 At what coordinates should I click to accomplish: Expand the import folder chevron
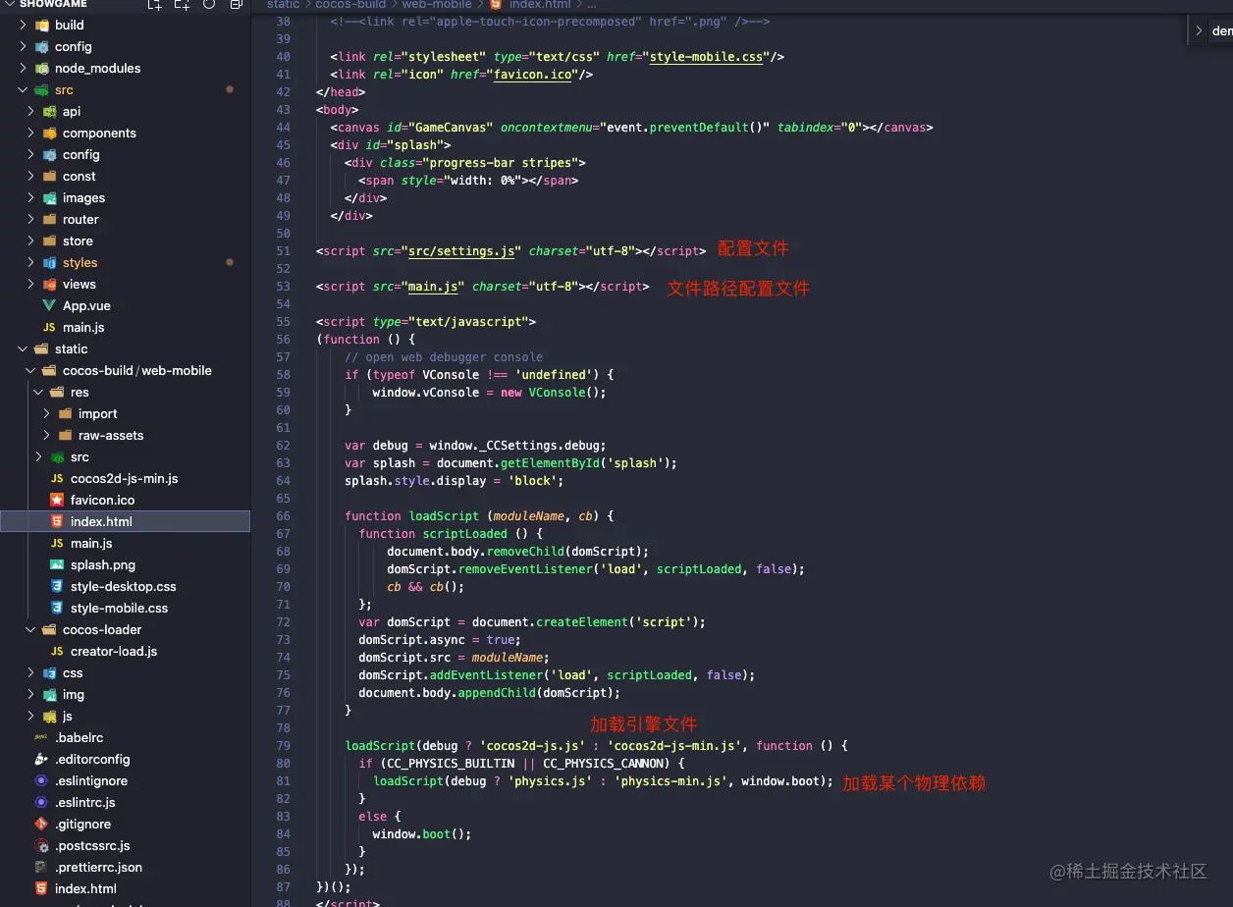click(x=47, y=413)
